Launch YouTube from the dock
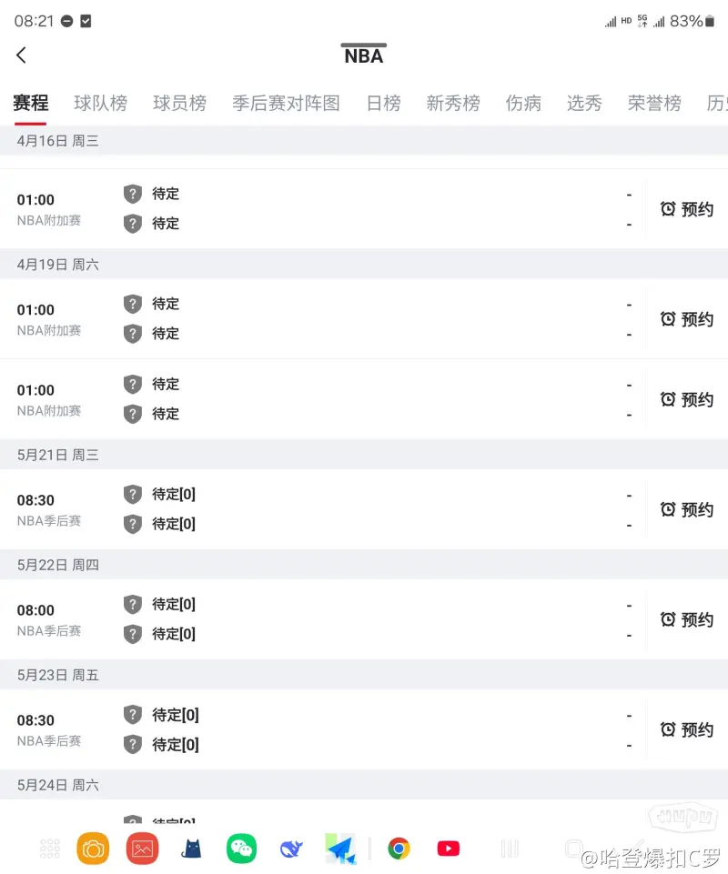 [449, 849]
